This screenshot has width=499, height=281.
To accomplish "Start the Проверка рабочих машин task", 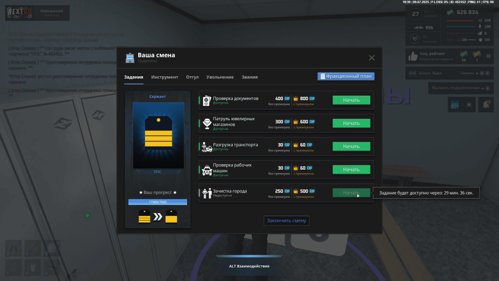I will coord(351,170).
